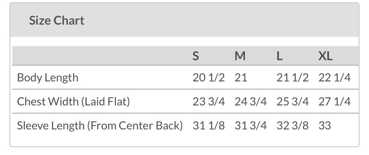Click the 27 1/4 chest width value
This screenshot has height=155, width=369.
[x=334, y=101]
